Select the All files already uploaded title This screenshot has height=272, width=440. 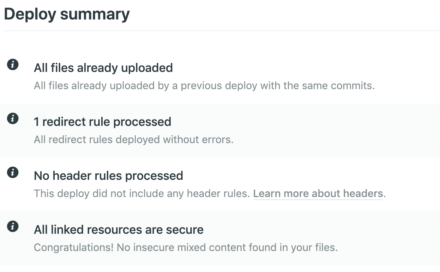coord(103,68)
